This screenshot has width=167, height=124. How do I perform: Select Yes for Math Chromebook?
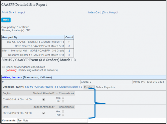pyautogui.click(x=63, y=111)
